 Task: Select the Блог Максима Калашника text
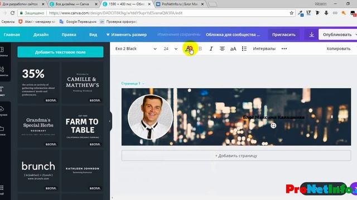[x=273, y=117]
